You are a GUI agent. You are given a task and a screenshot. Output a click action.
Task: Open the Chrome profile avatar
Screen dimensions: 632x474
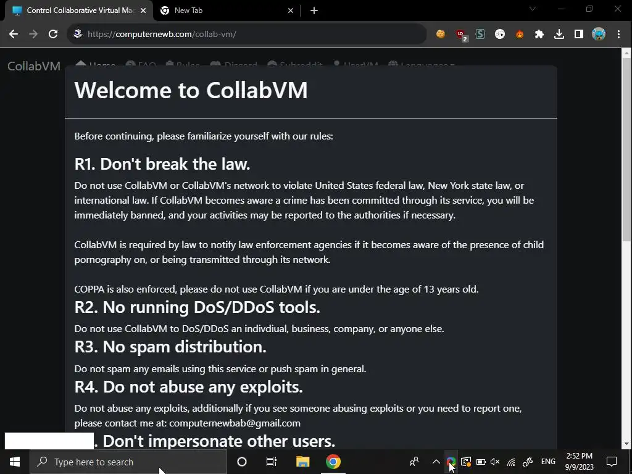(x=599, y=35)
